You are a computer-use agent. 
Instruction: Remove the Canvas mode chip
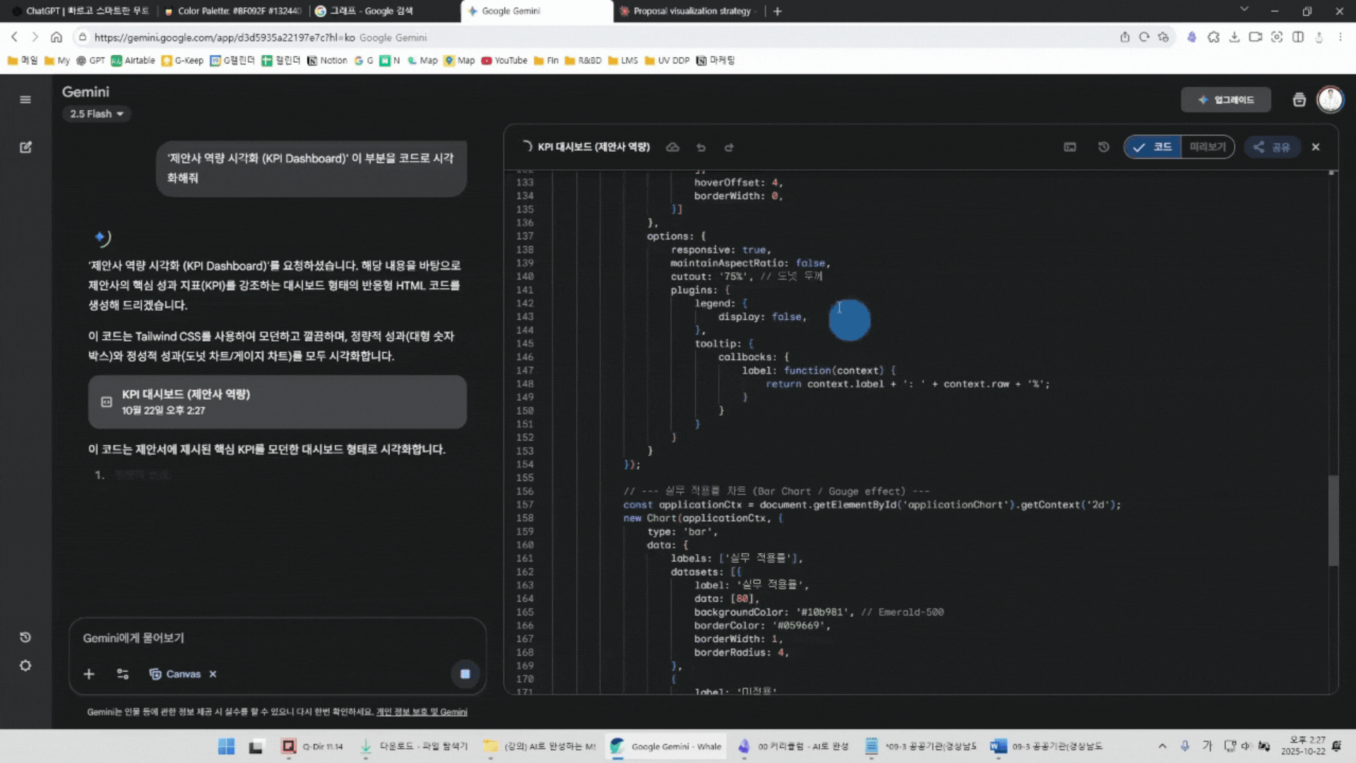213,674
